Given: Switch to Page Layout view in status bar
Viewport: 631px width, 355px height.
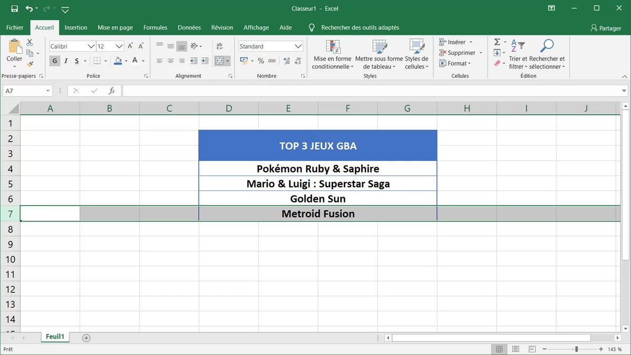Looking at the screenshot, I should [x=515, y=349].
